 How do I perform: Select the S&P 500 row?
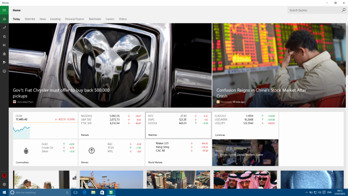click(x=111, y=119)
